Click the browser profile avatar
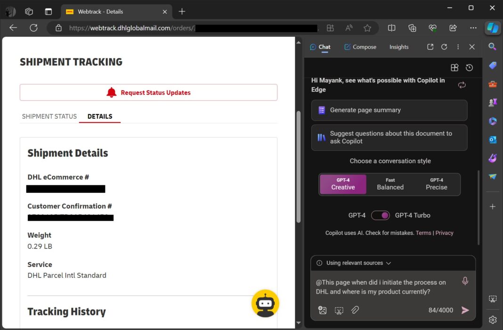This screenshot has width=503, height=330. [x=10, y=12]
